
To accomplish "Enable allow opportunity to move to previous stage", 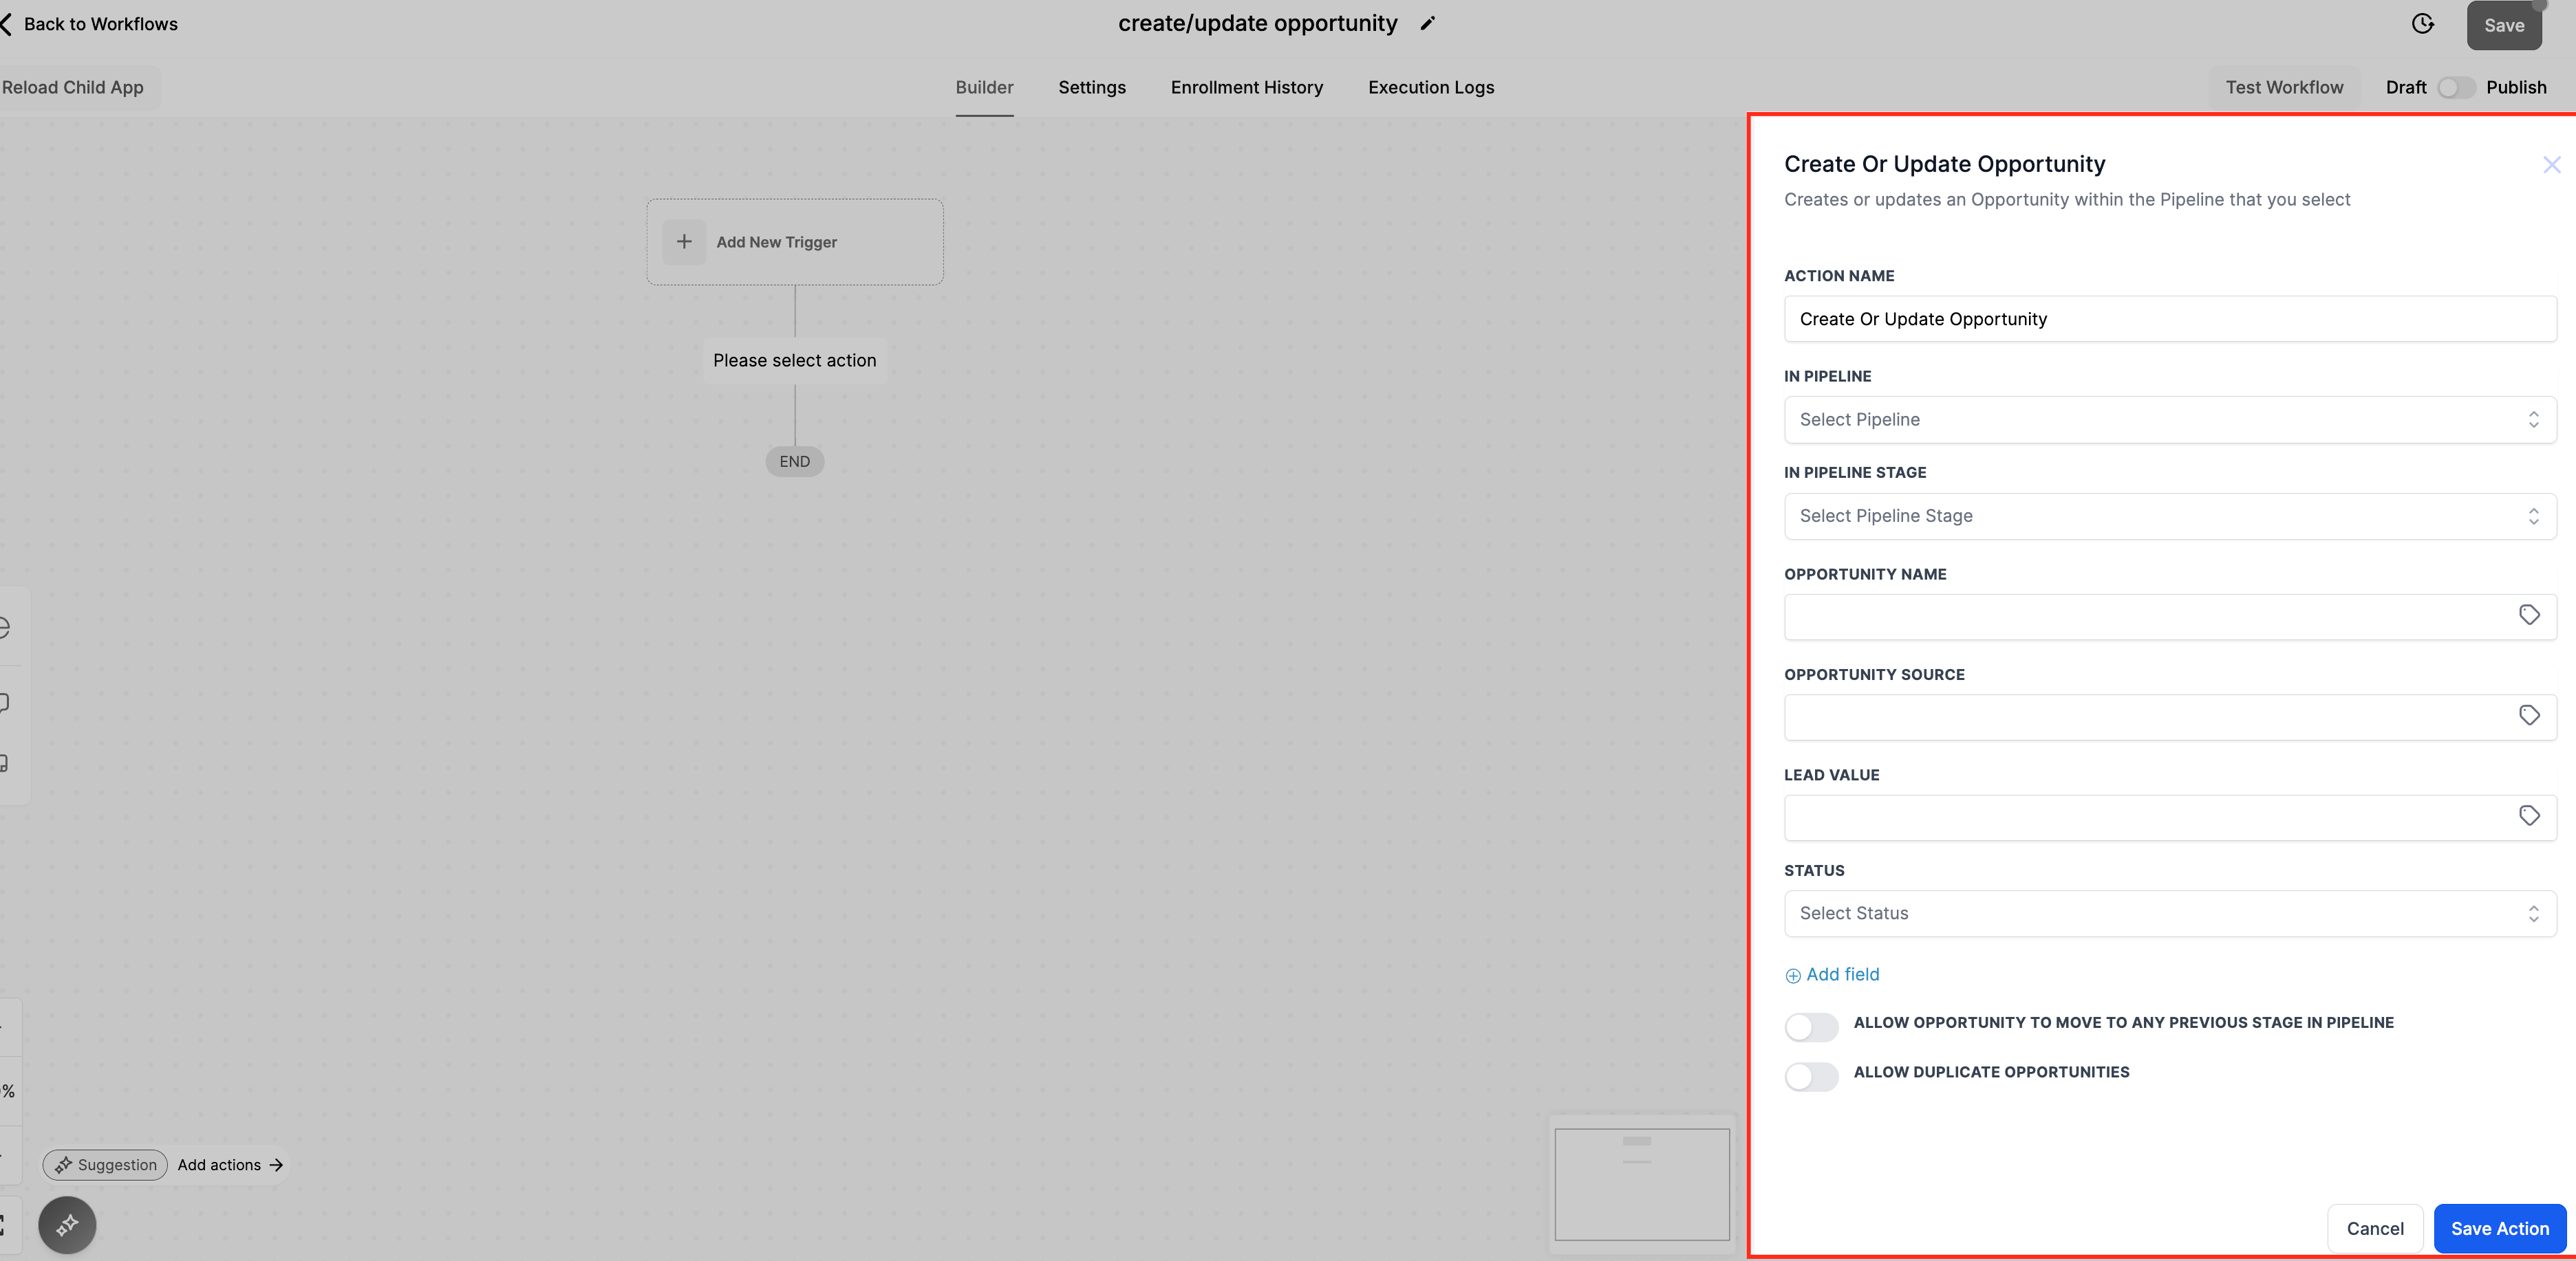I will (1811, 1027).
